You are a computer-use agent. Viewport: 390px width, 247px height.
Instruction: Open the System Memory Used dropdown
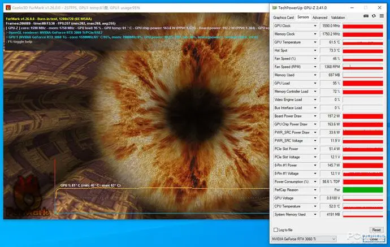click(x=315, y=215)
